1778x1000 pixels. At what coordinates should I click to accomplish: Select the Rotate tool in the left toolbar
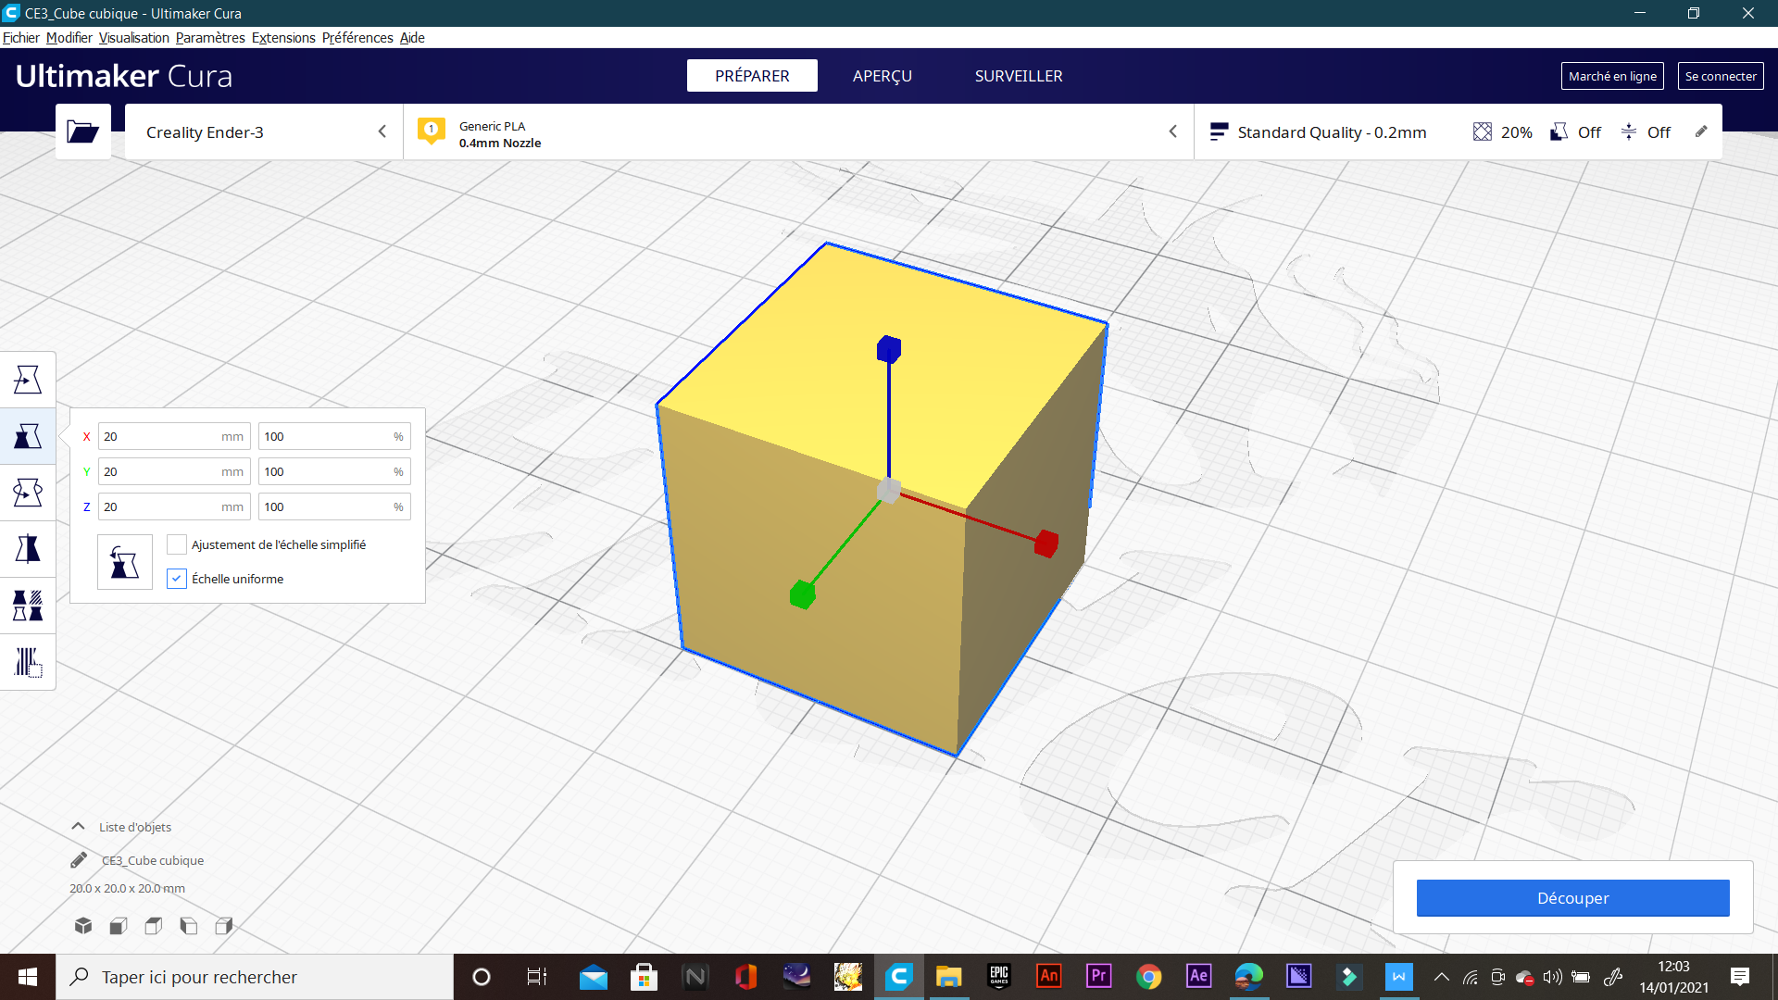pos(28,493)
